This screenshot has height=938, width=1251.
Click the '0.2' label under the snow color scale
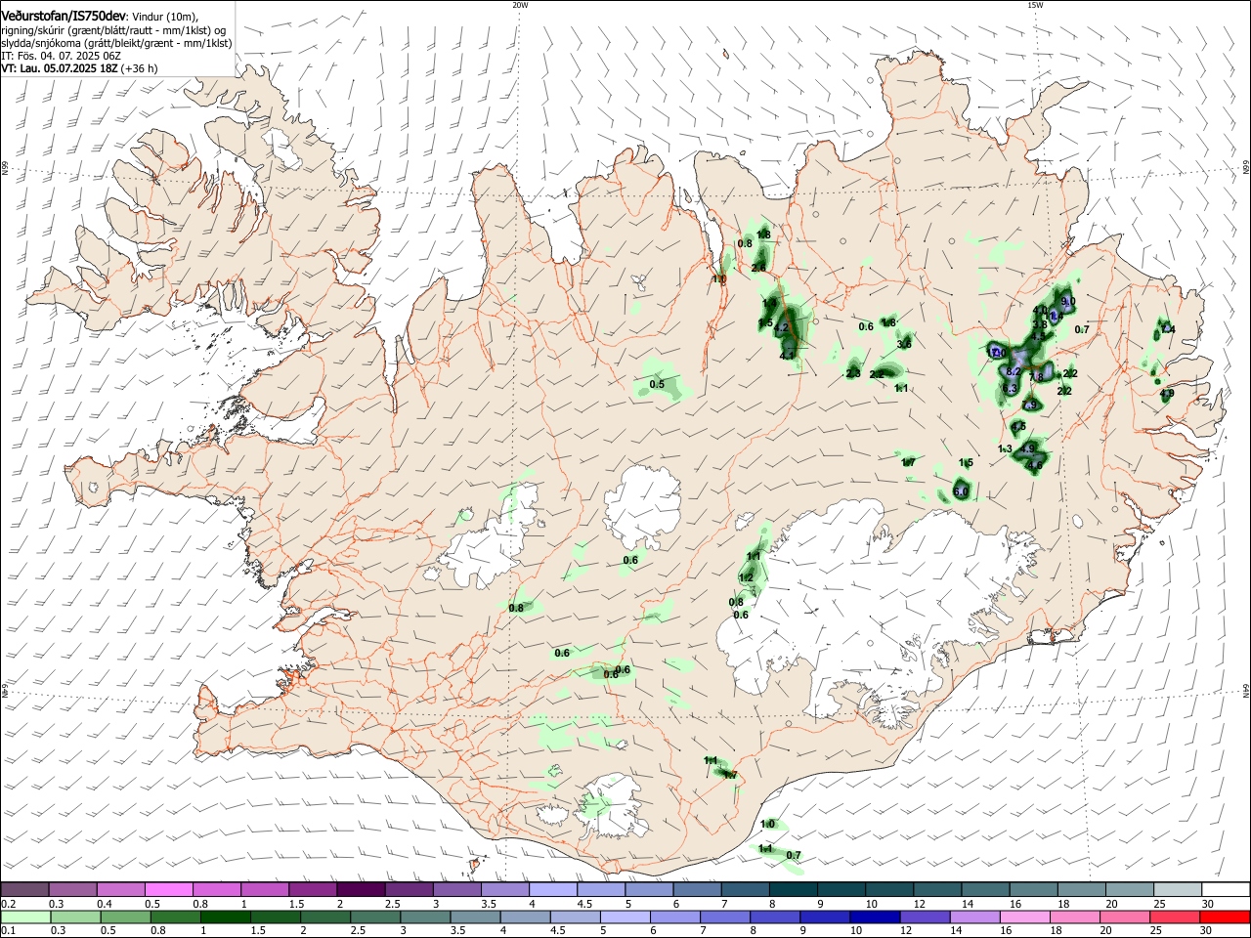[8, 903]
